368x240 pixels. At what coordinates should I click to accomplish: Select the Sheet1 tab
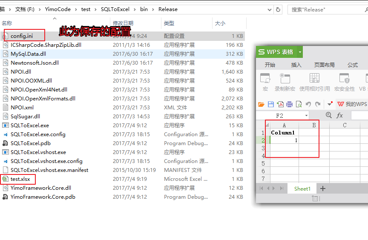(x=302, y=189)
